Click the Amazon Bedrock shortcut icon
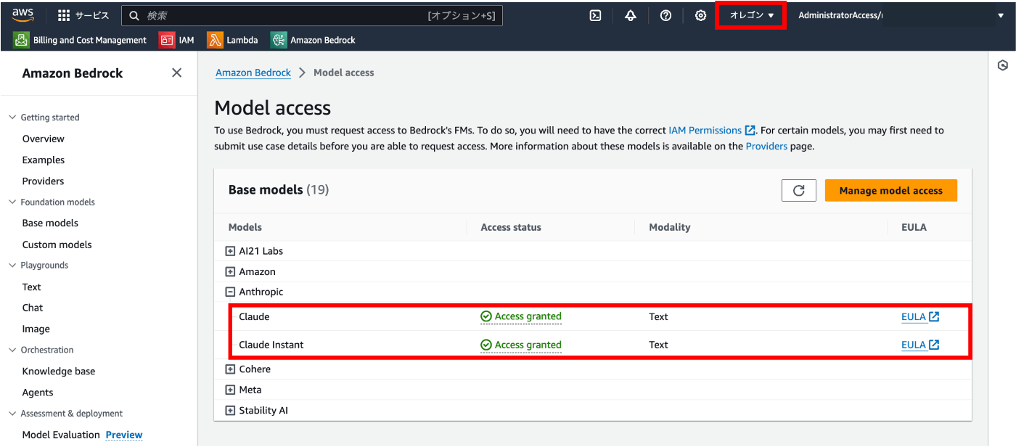The width and height of the screenshot is (1016, 447). point(279,40)
